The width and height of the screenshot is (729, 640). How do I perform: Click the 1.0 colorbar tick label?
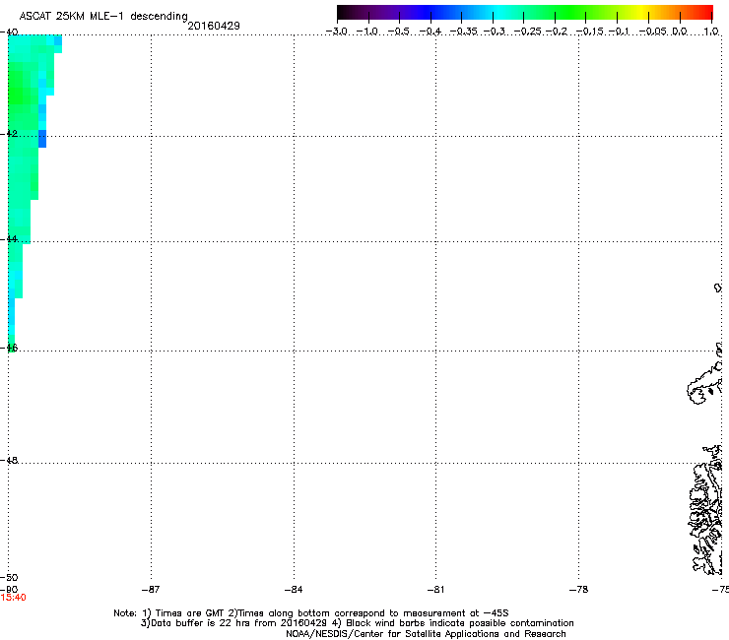point(711,32)
